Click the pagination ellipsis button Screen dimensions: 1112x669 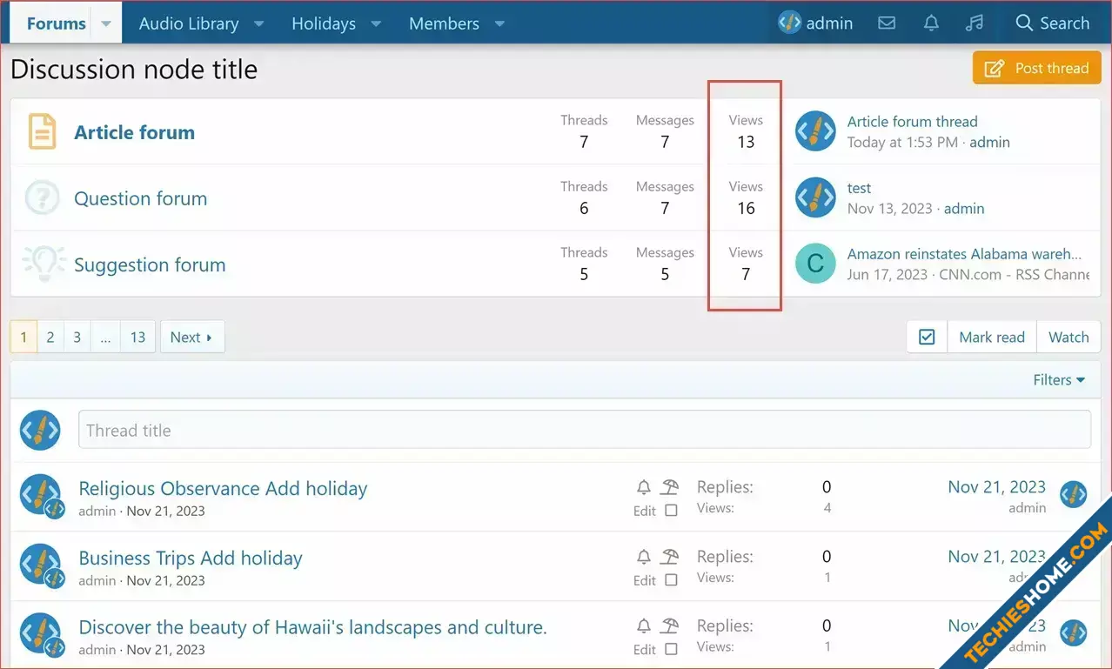tap(105, 337)
